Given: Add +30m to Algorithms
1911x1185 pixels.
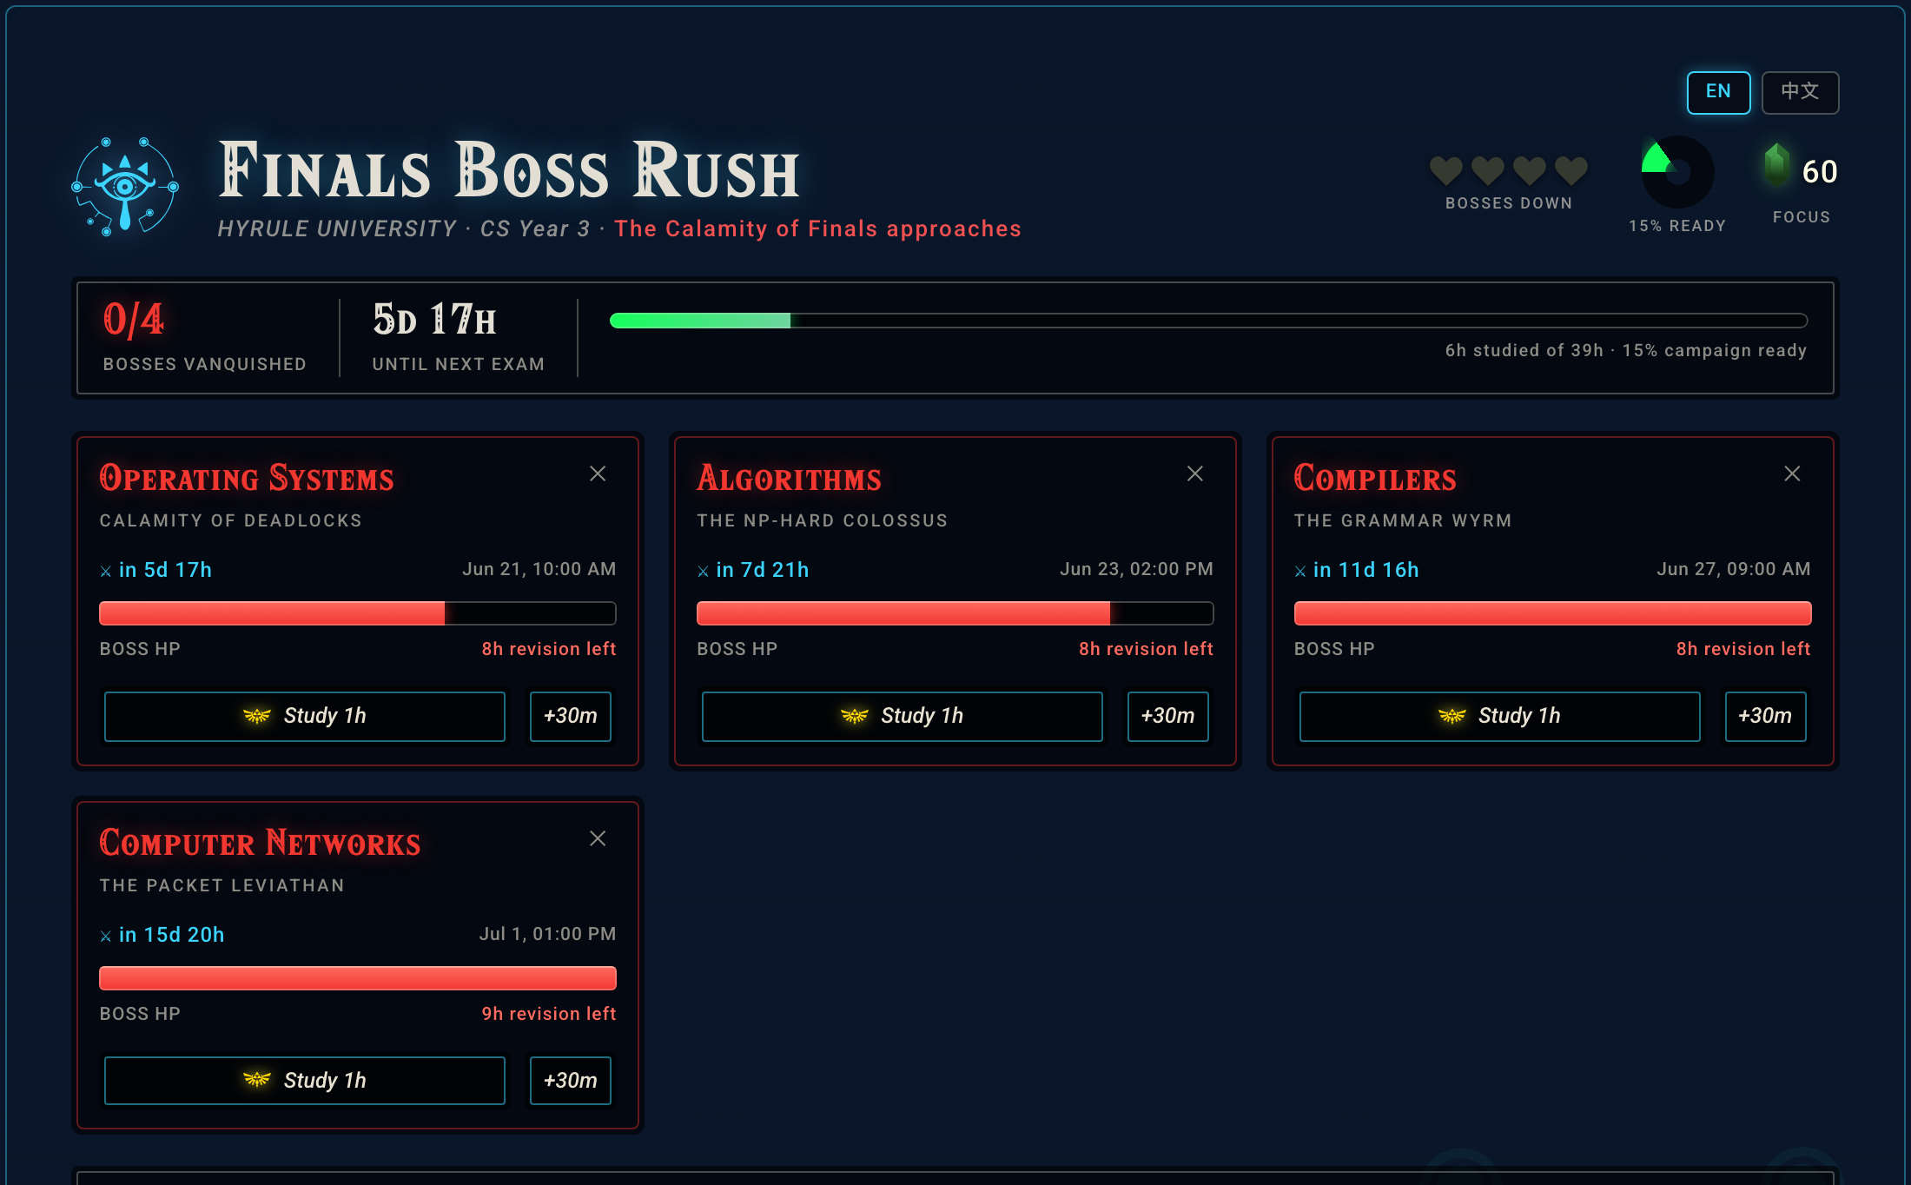Looking at the screenshot, I should coord(1167,716).
